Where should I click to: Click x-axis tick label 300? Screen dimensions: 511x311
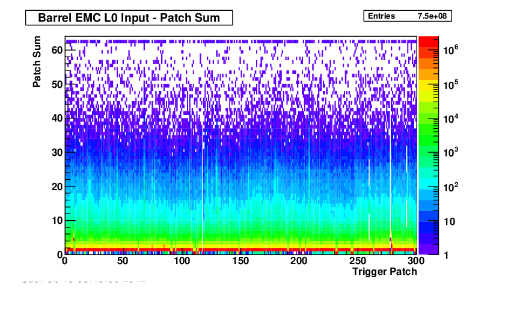(416, 261)
